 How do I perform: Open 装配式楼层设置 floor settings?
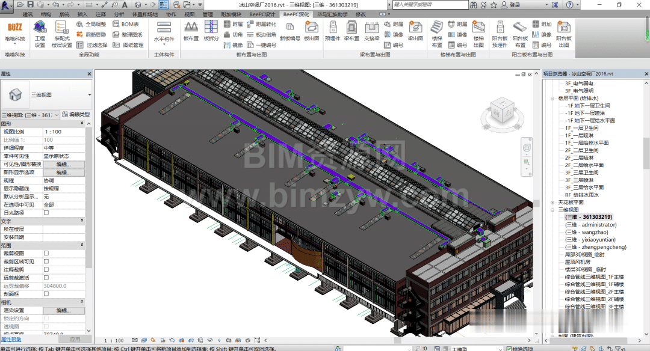click(62, 34)
